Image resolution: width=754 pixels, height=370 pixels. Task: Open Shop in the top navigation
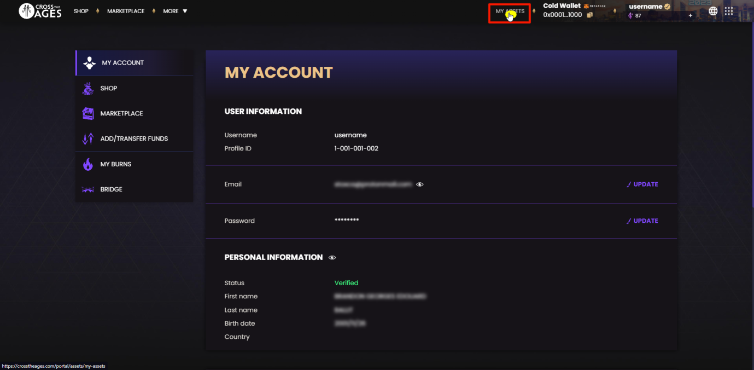point(81,11)
